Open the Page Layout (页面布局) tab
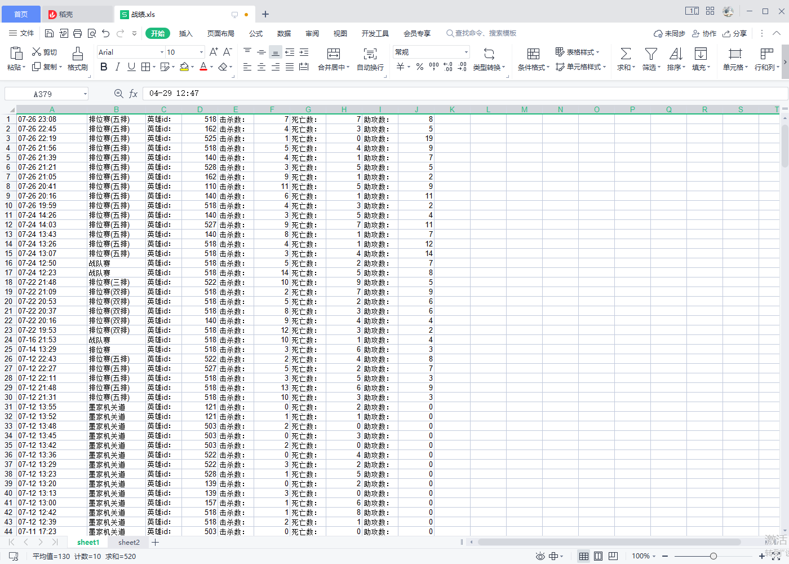Image resolution: width=789 pixels, height=564 pixels. (221, 33)
